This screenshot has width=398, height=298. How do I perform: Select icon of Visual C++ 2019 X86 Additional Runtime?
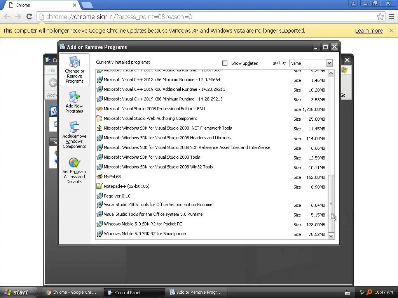click(99, 89)
